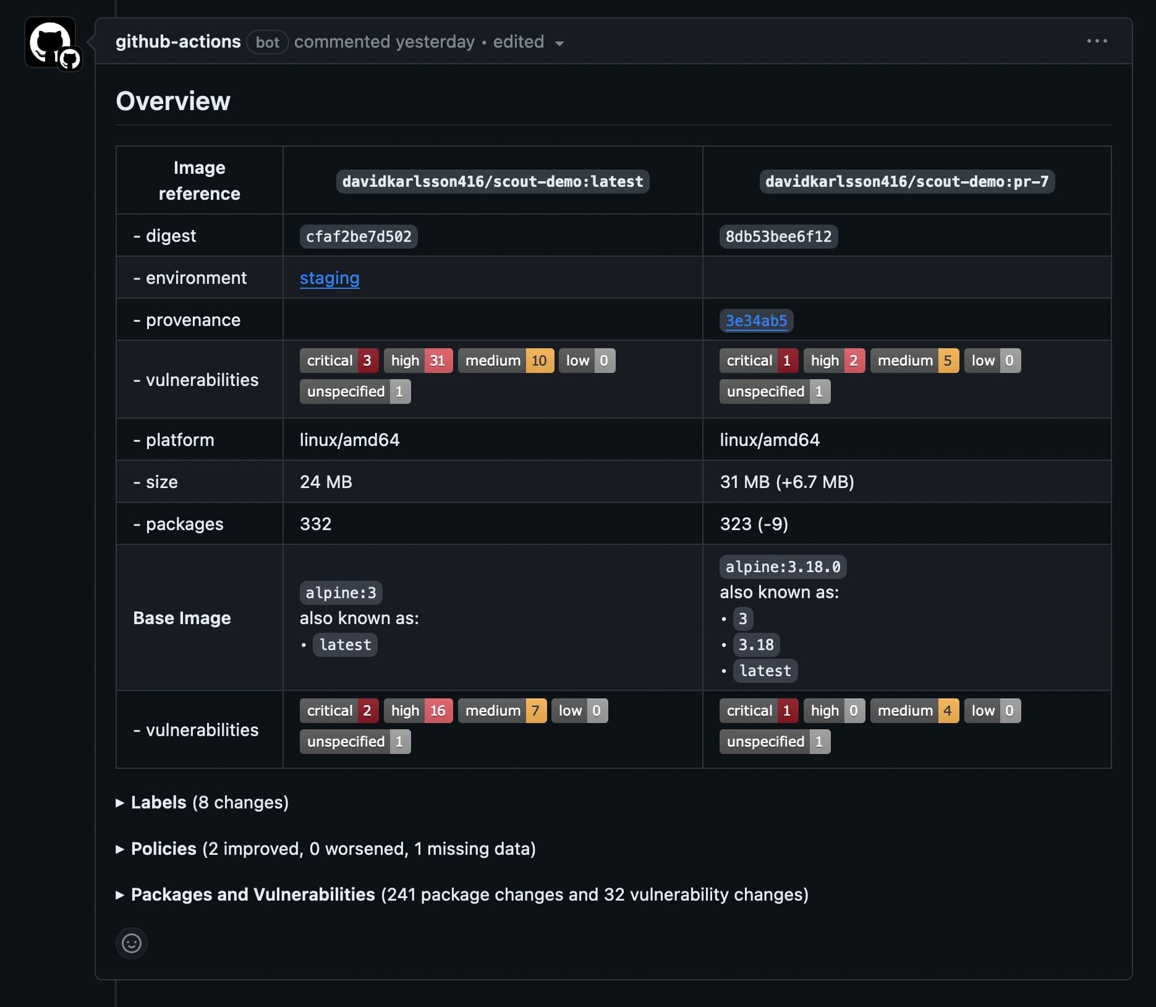Click the cfaf2be7d502 digest
This screenshot has width=1156, height=1007.
(x=359, y=236)
